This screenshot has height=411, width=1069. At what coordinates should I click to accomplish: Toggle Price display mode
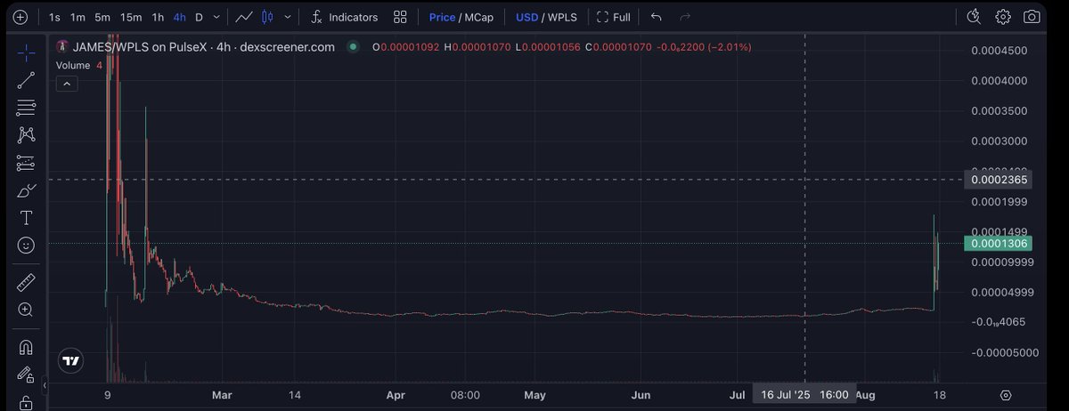(442, 17)
